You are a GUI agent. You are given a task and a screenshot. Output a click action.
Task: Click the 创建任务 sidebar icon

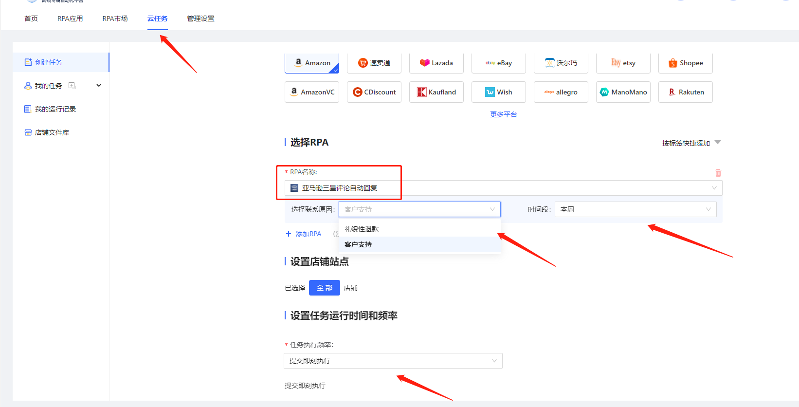28,62
